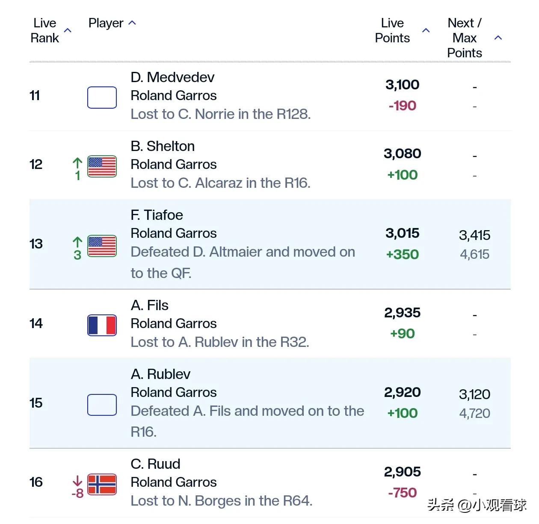Open D. Medvedev player name

[x=172, y=77]
